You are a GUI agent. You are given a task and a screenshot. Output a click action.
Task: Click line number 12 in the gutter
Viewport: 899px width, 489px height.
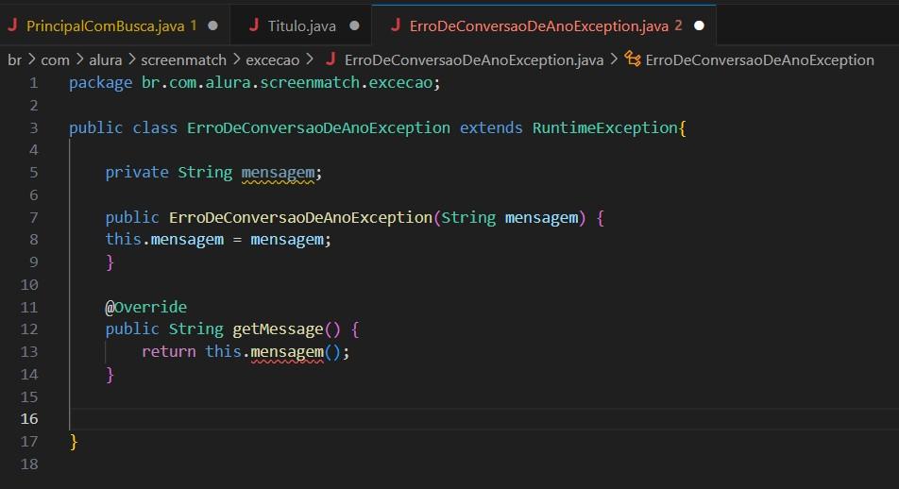pos(29,329)
